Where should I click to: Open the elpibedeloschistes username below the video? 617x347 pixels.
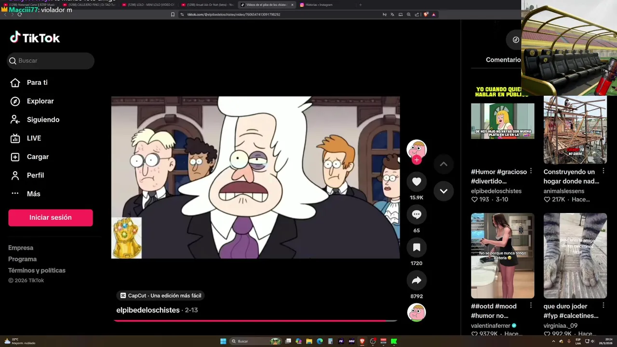coord(148,310)
